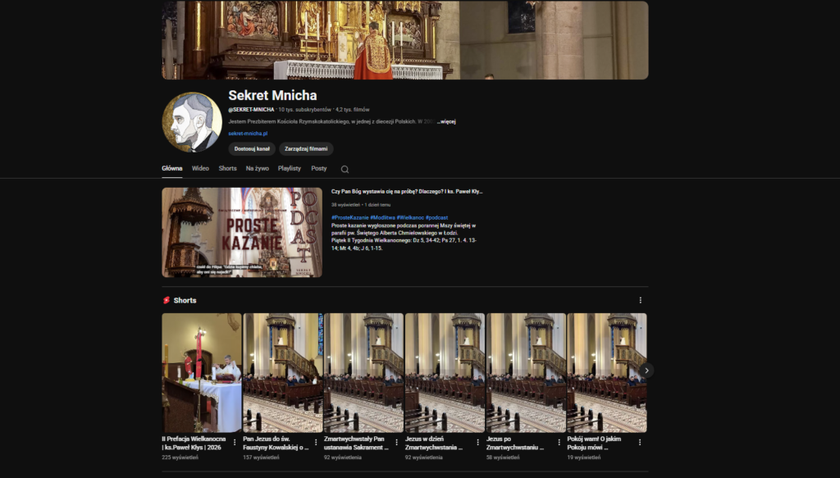Open options for Pan Jezus Faustyny short
The image size is (840, 478).
click(316, 442)
